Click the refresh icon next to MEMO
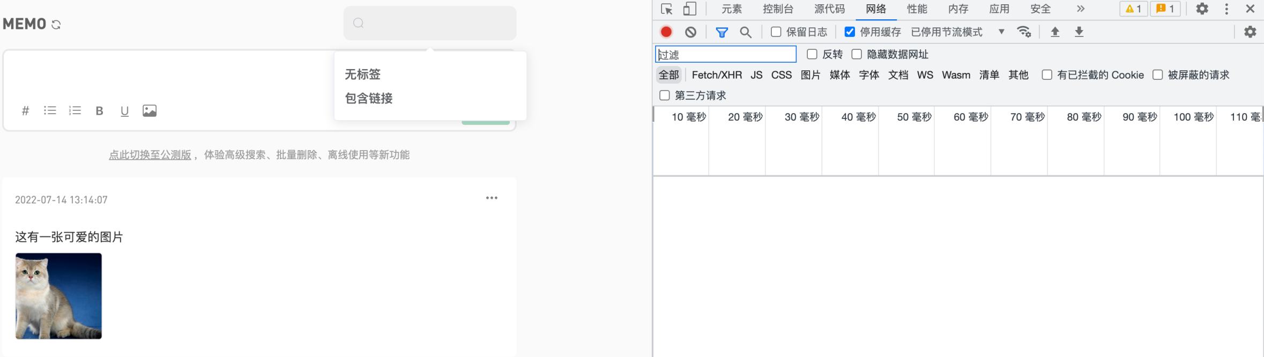Screen dimensions: 1264x357 pyautogui.click(x=56, y=25)
